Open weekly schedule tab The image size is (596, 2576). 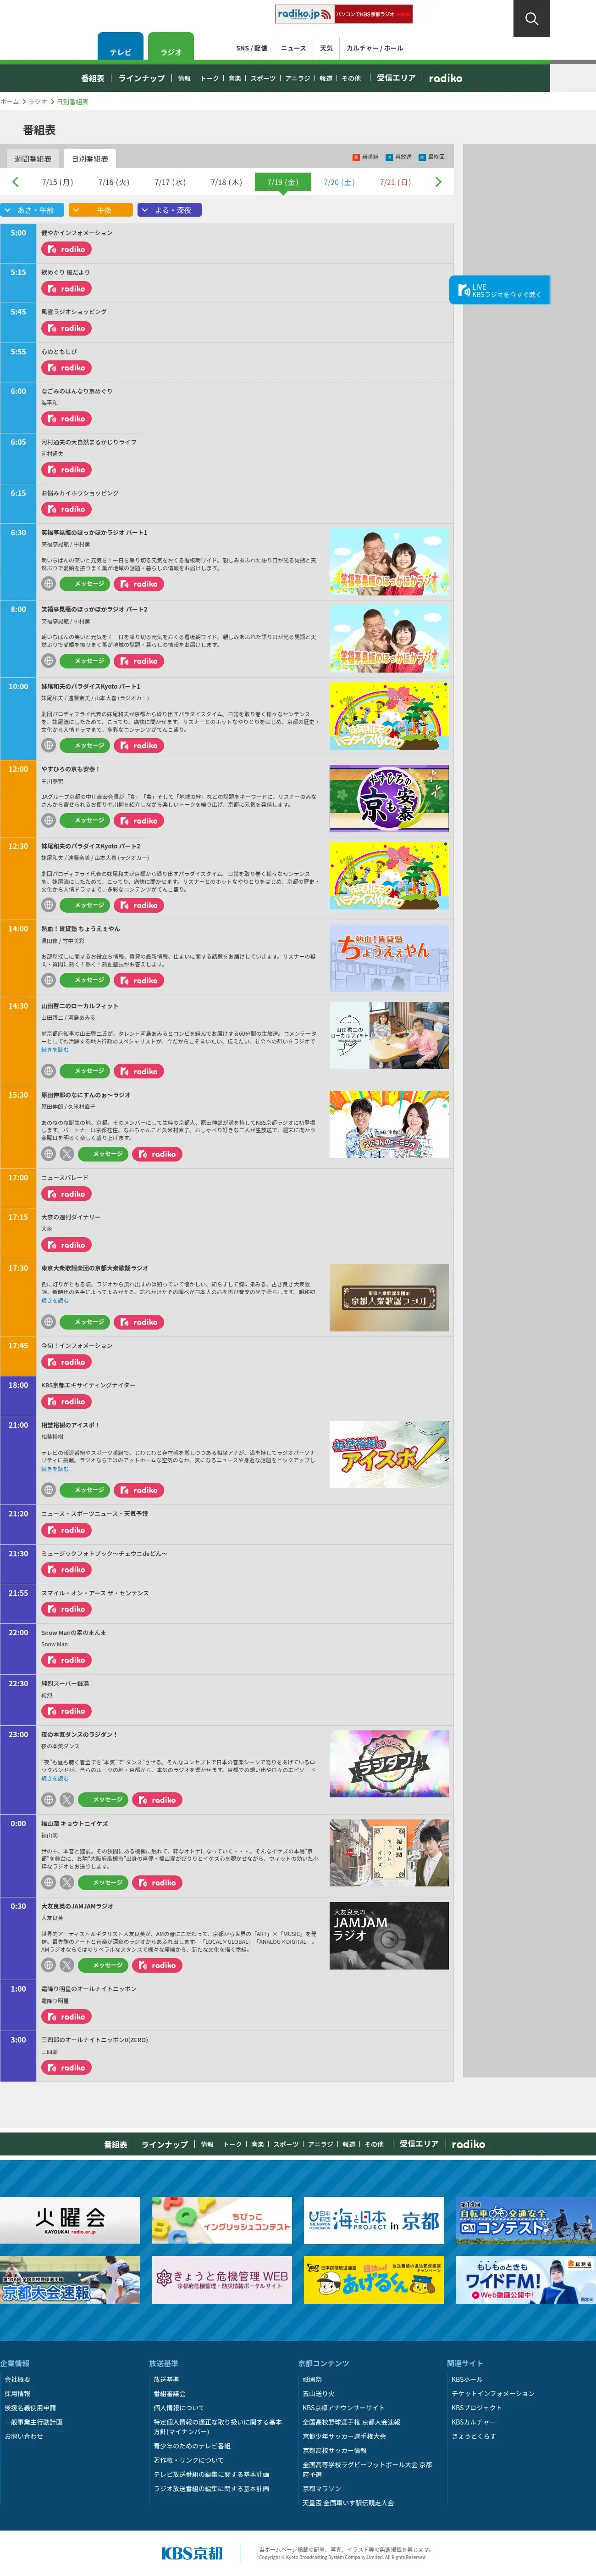33,159
